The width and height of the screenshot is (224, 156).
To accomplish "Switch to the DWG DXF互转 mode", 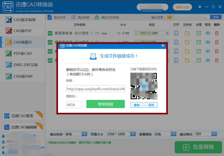I will pyautogui.click(x=23, y=65).
